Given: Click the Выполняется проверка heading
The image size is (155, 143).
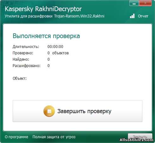Looking at the screenshot, I should (46, 36).
